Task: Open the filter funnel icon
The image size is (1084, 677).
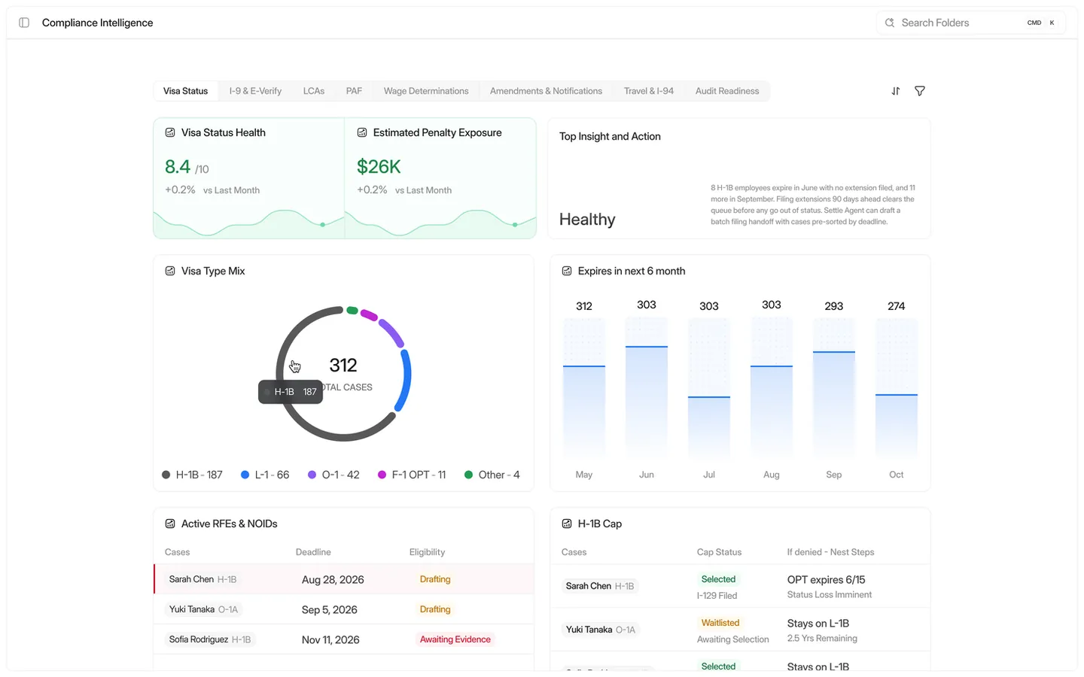Action: coord(920,91)
